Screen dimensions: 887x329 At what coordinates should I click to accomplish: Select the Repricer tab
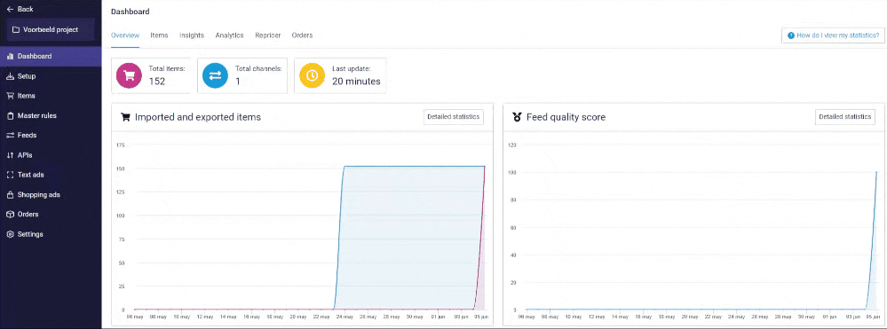click(x=267, y=35)
